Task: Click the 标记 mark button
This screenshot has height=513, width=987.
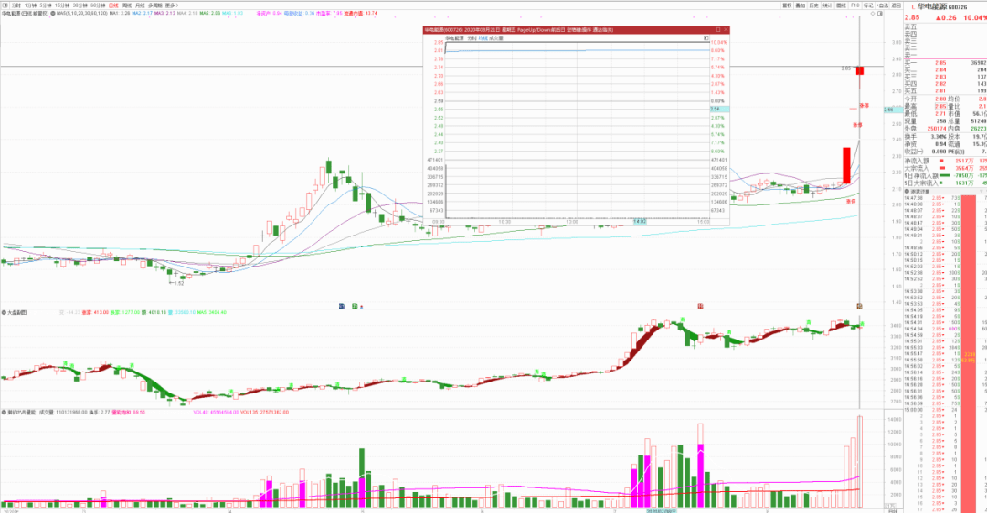Action: tap(869, 5)
